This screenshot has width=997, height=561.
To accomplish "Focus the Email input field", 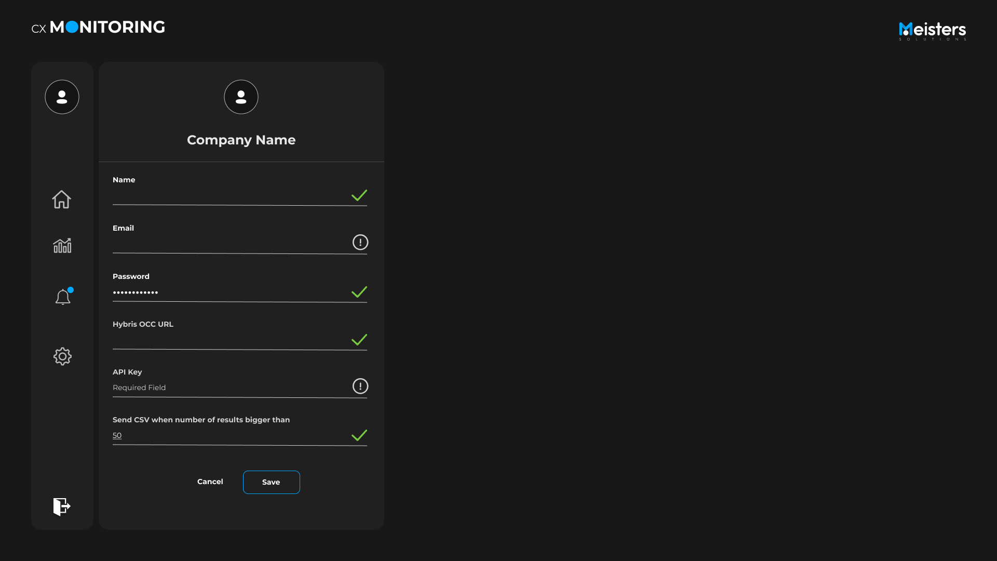I will coord(228,244).
